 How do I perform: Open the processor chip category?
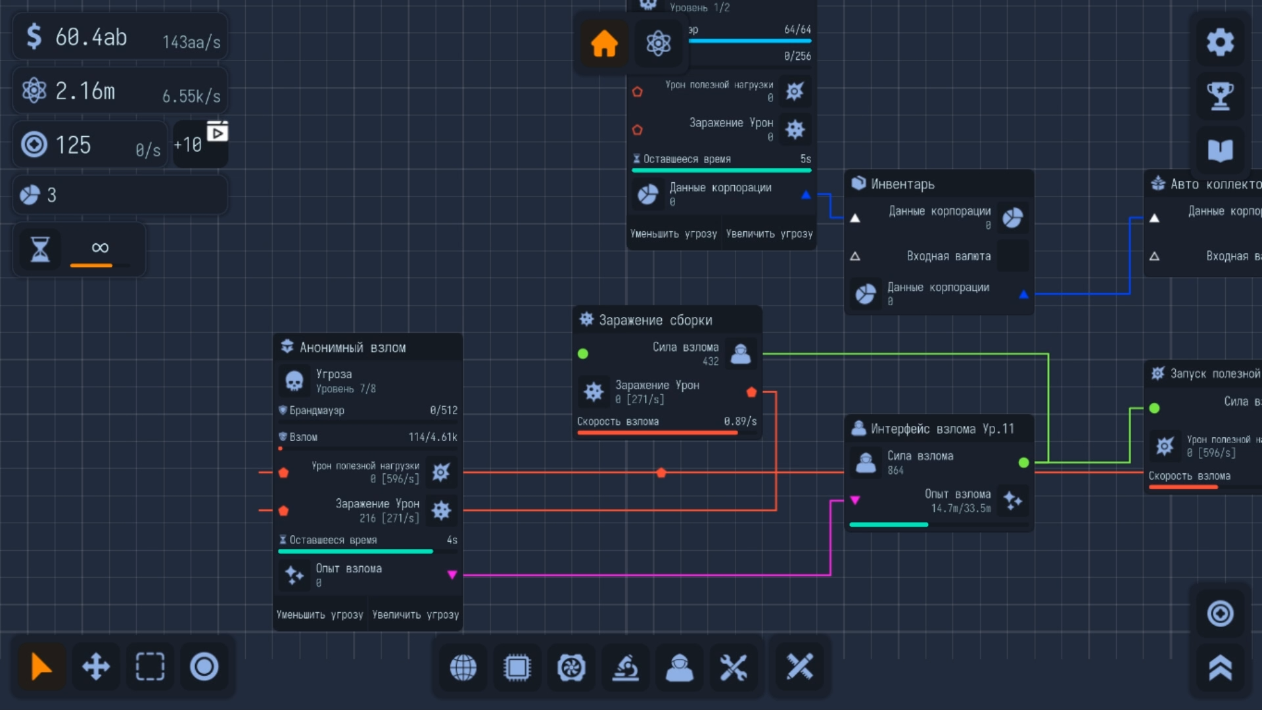point(517,668)
